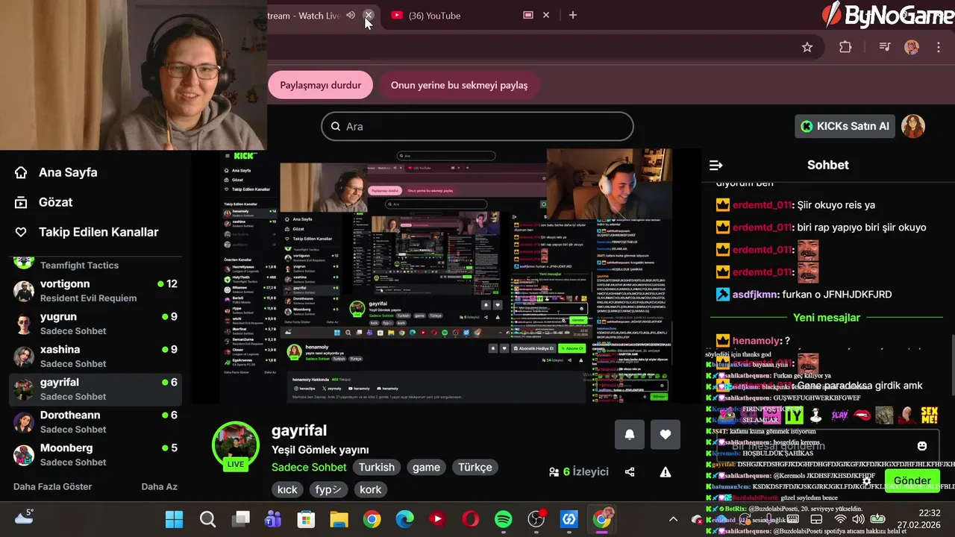The width and height of the screenshot is (955, 537).
Task: Insert the green IY emote
Action: pos(794,415)
